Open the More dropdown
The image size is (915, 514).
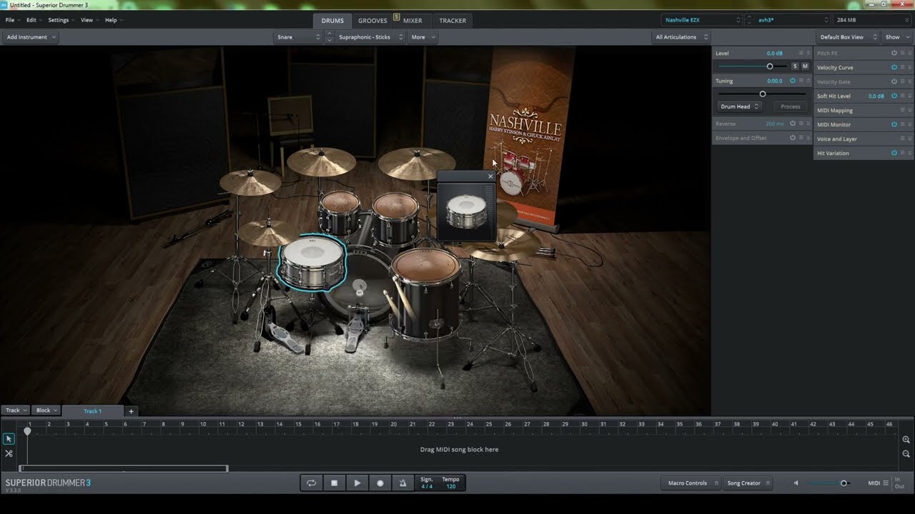click(x=422, y=37)
